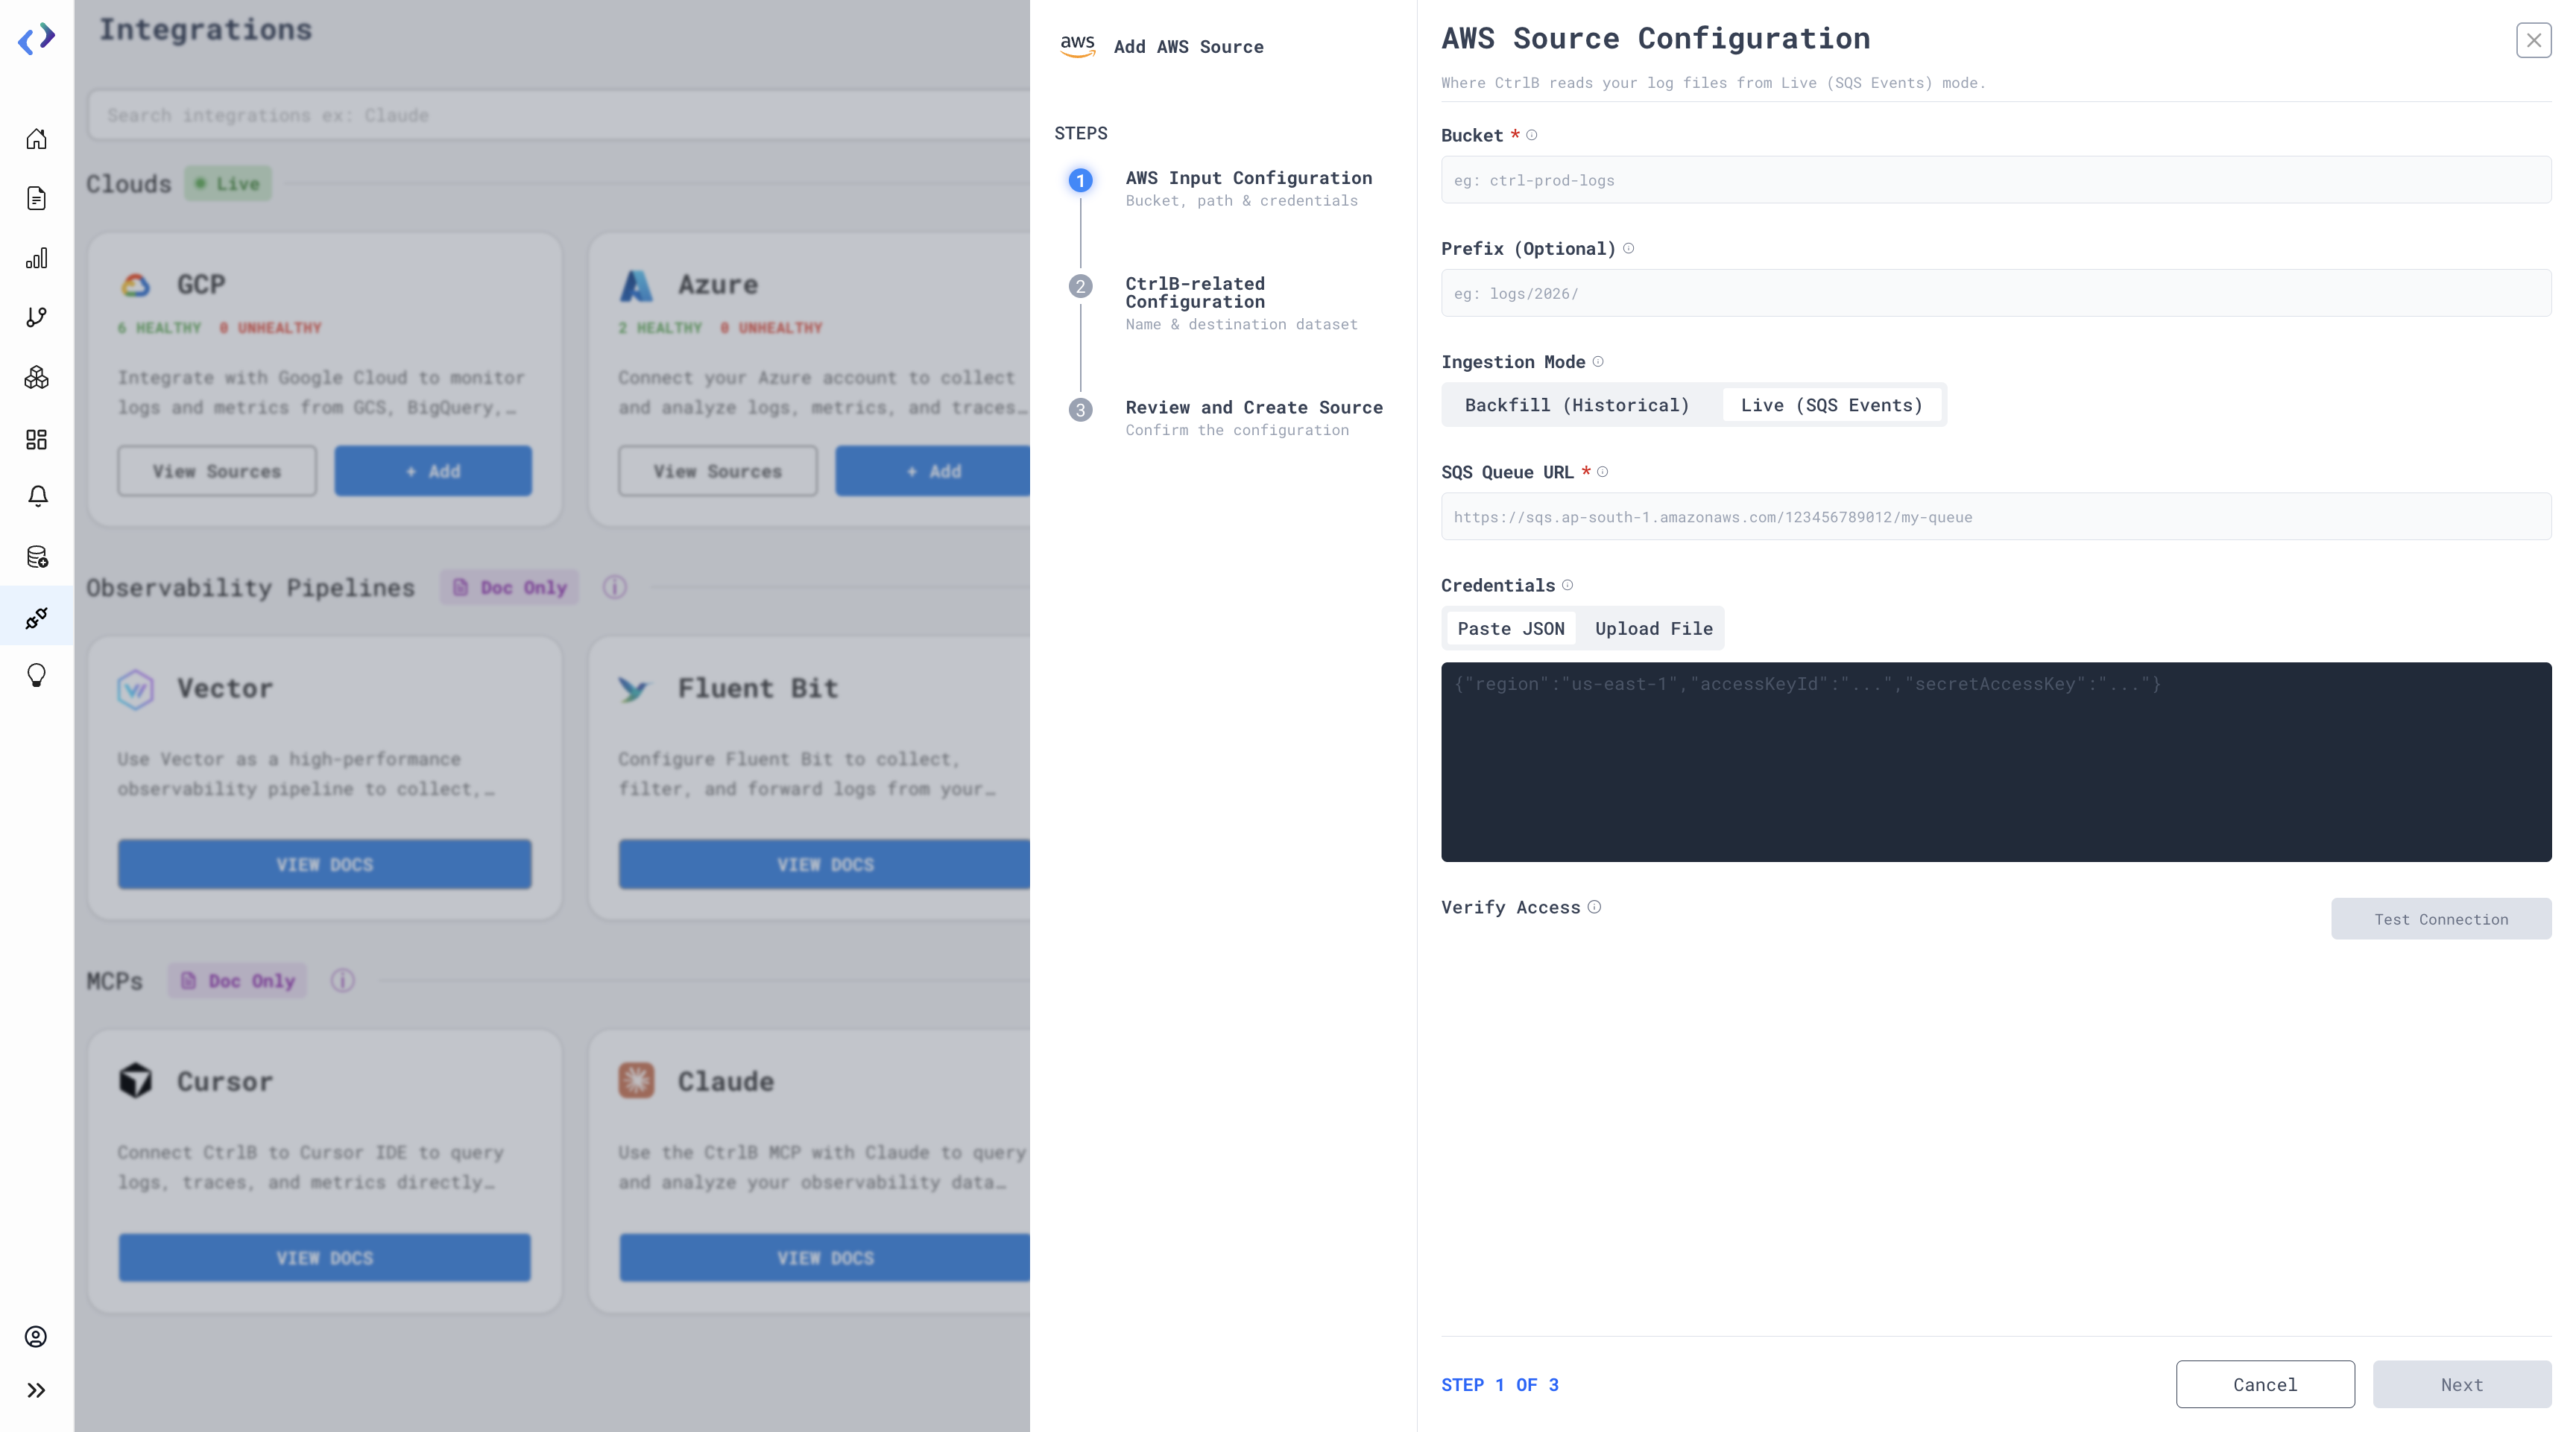Select Live (SQS Events) ingestion mode

(1831, 405)
